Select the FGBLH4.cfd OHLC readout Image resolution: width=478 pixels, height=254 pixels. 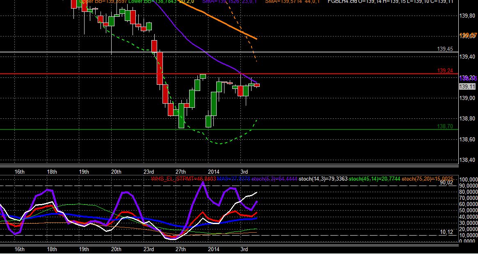coord(390,2)
